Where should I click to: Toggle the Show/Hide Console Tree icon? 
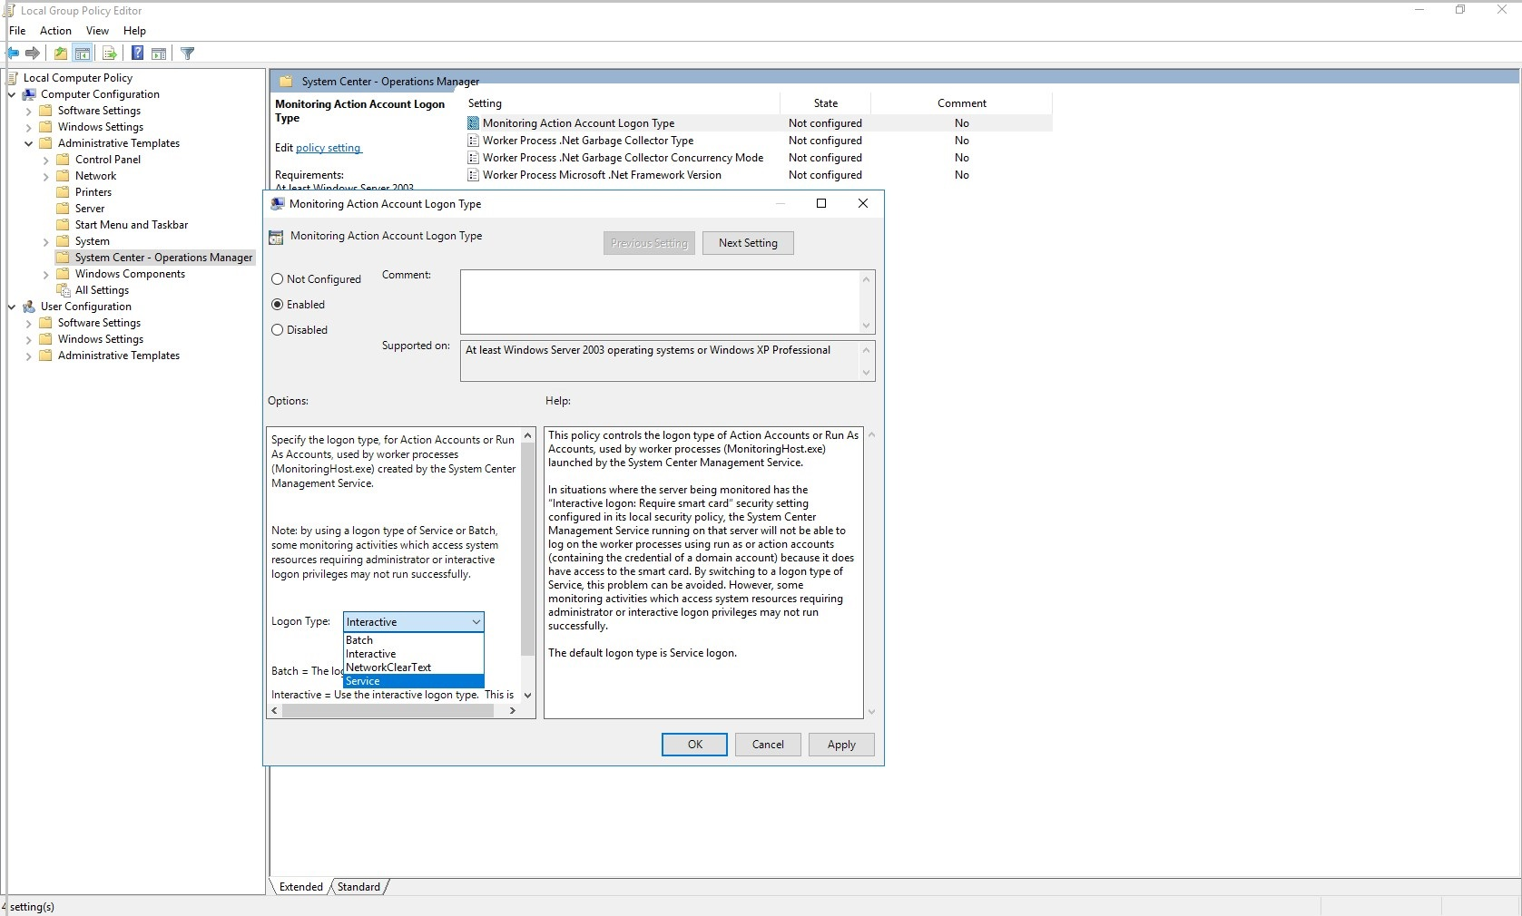(83, 53)
